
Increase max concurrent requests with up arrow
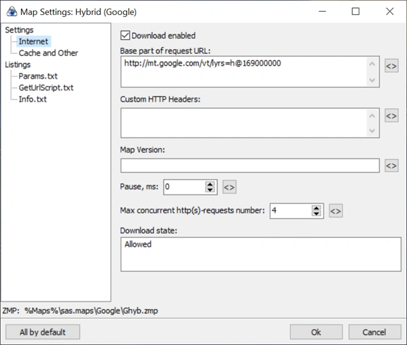pyautogui.click(x=316, y=208)
